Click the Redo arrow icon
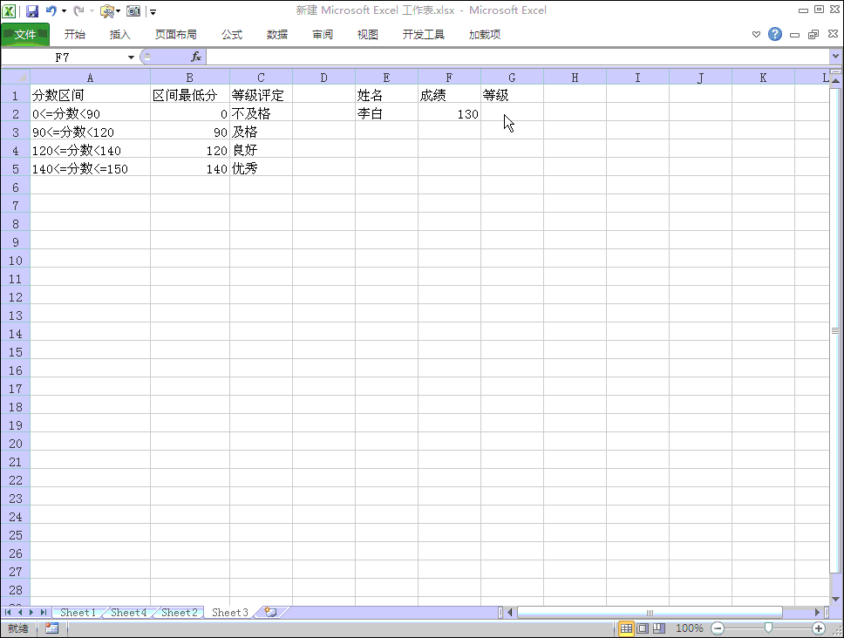Viewport: 844px width, 638px height. coord(78,10)
